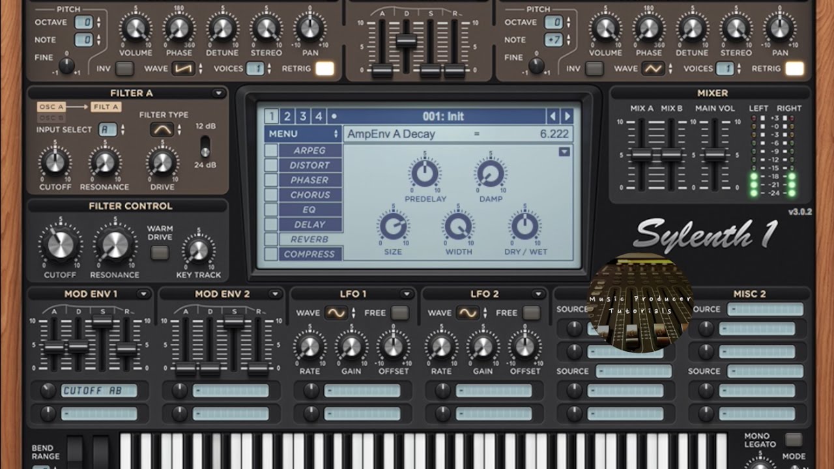834x469 pixels.
Task: Toggle the Mono Legato button
Action: pyautogui.click(x=793, y=439)
